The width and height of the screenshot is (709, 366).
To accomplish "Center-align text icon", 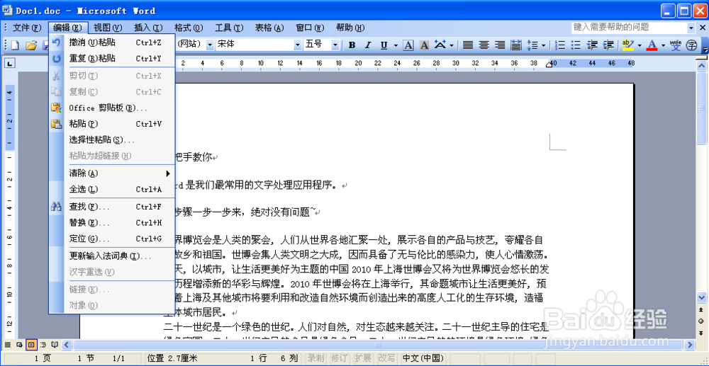I will click(484, 45).
